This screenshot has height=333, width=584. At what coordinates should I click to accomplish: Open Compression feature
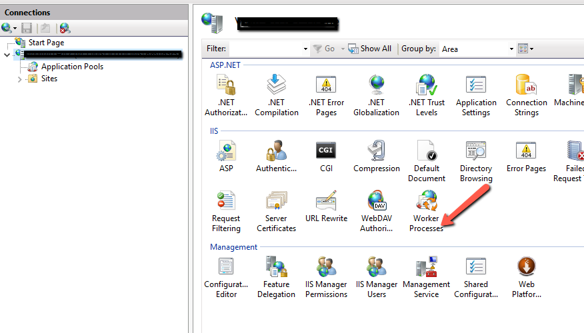click(x=376, y=157)
